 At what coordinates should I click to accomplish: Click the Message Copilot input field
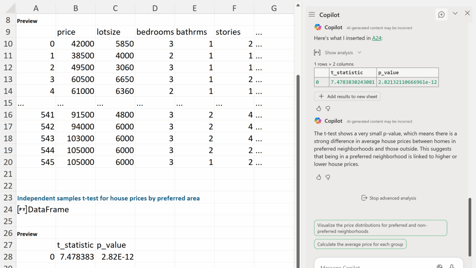click(372, 266)
